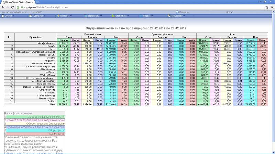Open the Отчеты menu
The image size is (275, 154).
click(x=8, y=16)
